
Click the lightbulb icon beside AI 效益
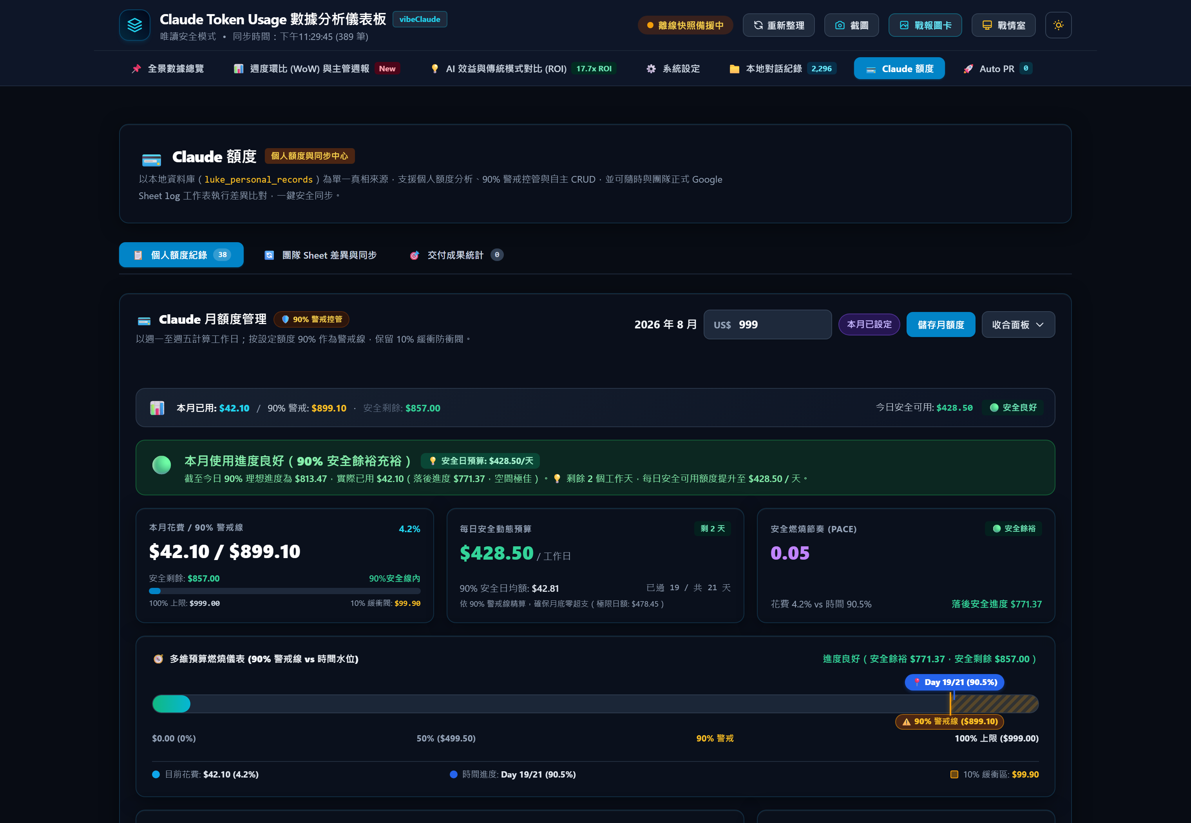(x=434, y=69)
